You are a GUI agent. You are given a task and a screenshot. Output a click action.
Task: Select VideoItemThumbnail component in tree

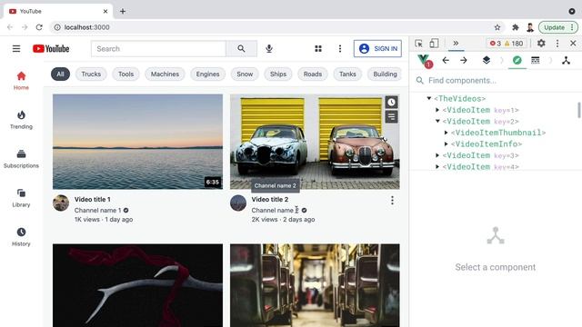(498, 133)
